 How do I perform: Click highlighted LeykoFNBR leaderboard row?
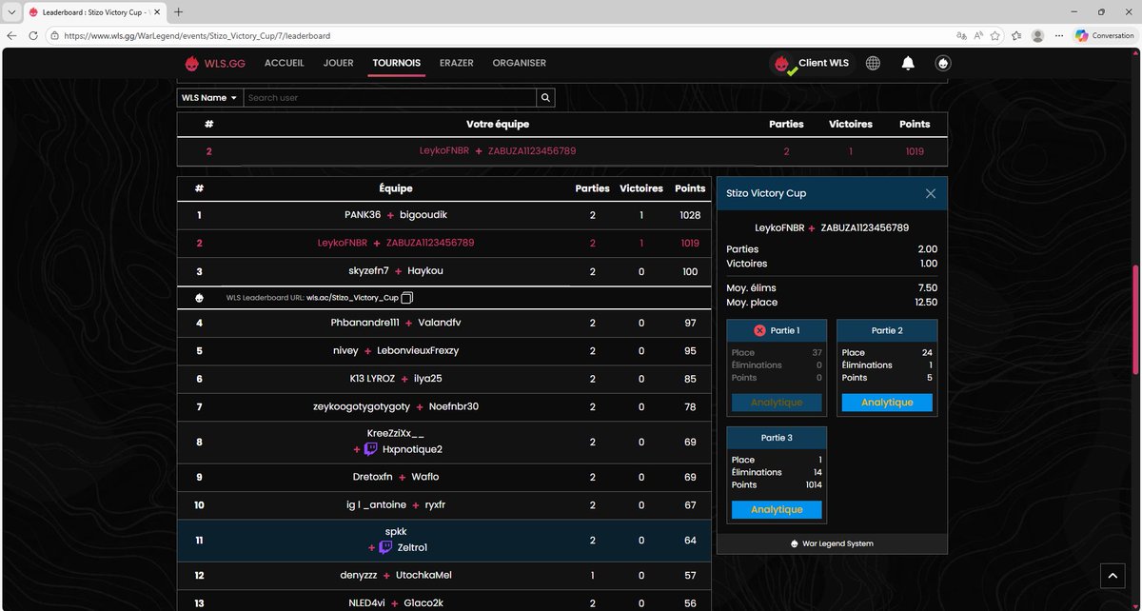click(x=444, y=243)
